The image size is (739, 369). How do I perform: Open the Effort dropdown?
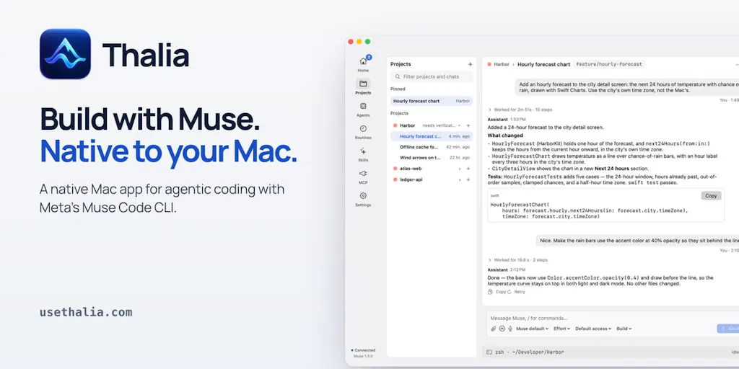coord(561,329)
